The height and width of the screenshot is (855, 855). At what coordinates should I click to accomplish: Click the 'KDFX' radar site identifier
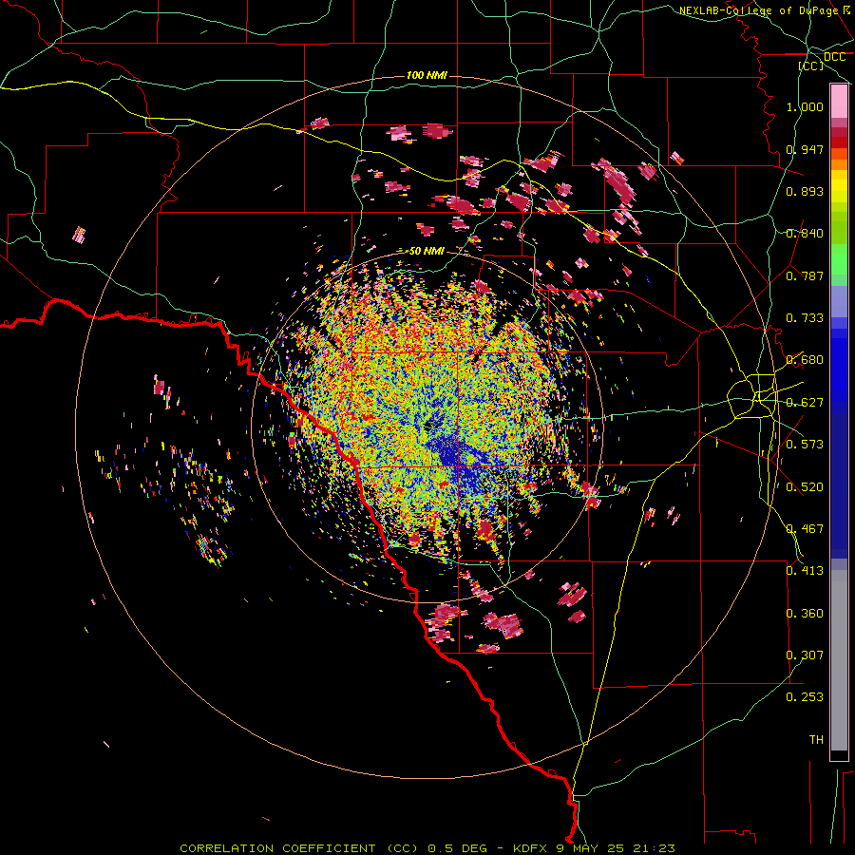point(532,848)
